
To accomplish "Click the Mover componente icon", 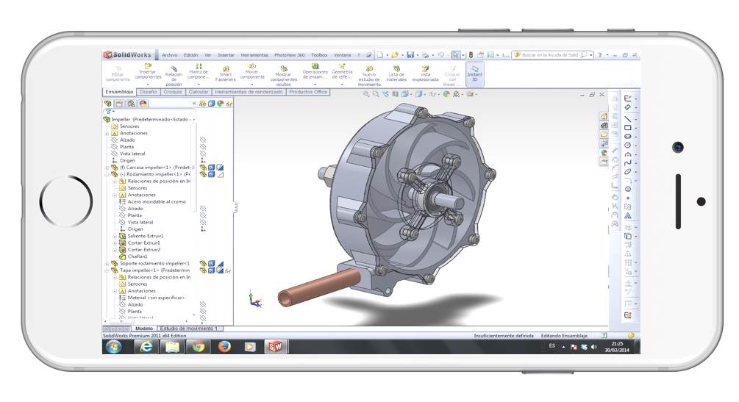I will [x=252, y=71].
